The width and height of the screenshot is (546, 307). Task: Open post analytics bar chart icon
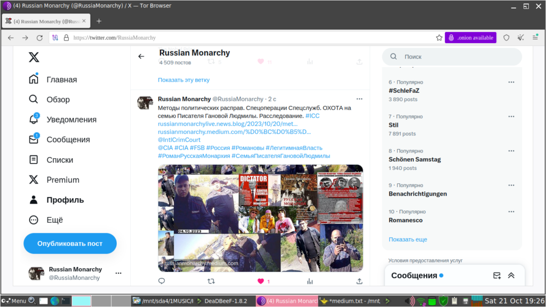(x=310, y=281)
